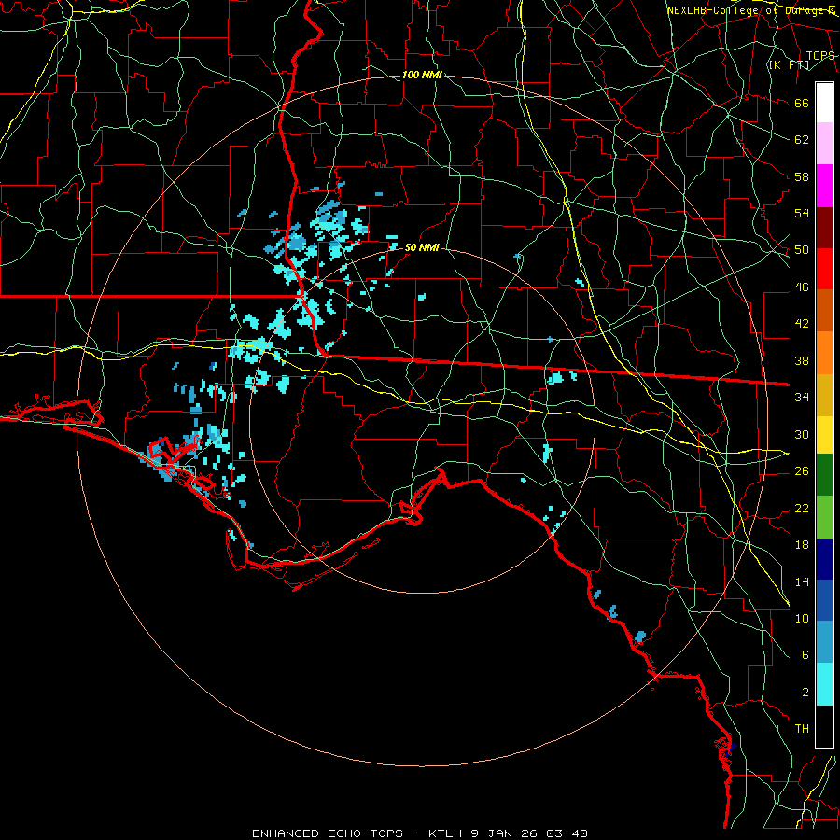This screenshot has height=840, width=840.
Task: Click the "50 NMI" range ring label
Action: 422,247
